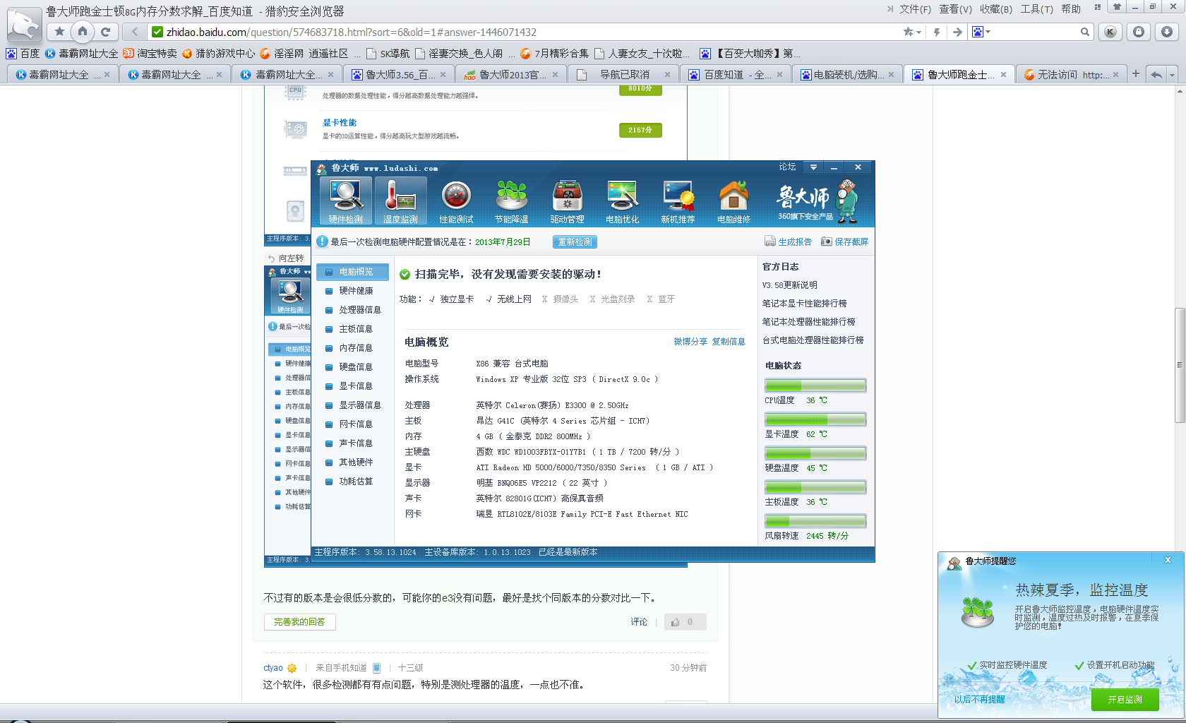Click the page vertical scrollbar thumb

1180,365
